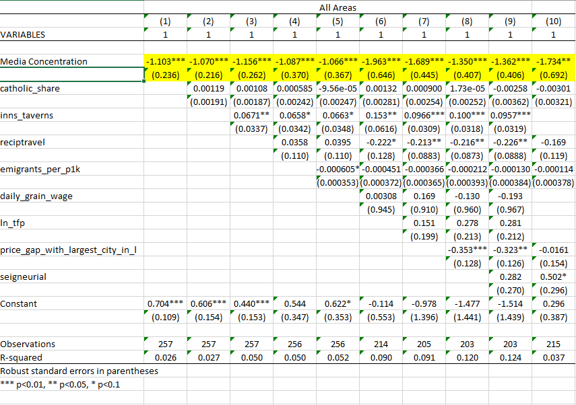The image size is (576, 405).
Task: Click the cell with 0.704***
Action: (165, 304)
